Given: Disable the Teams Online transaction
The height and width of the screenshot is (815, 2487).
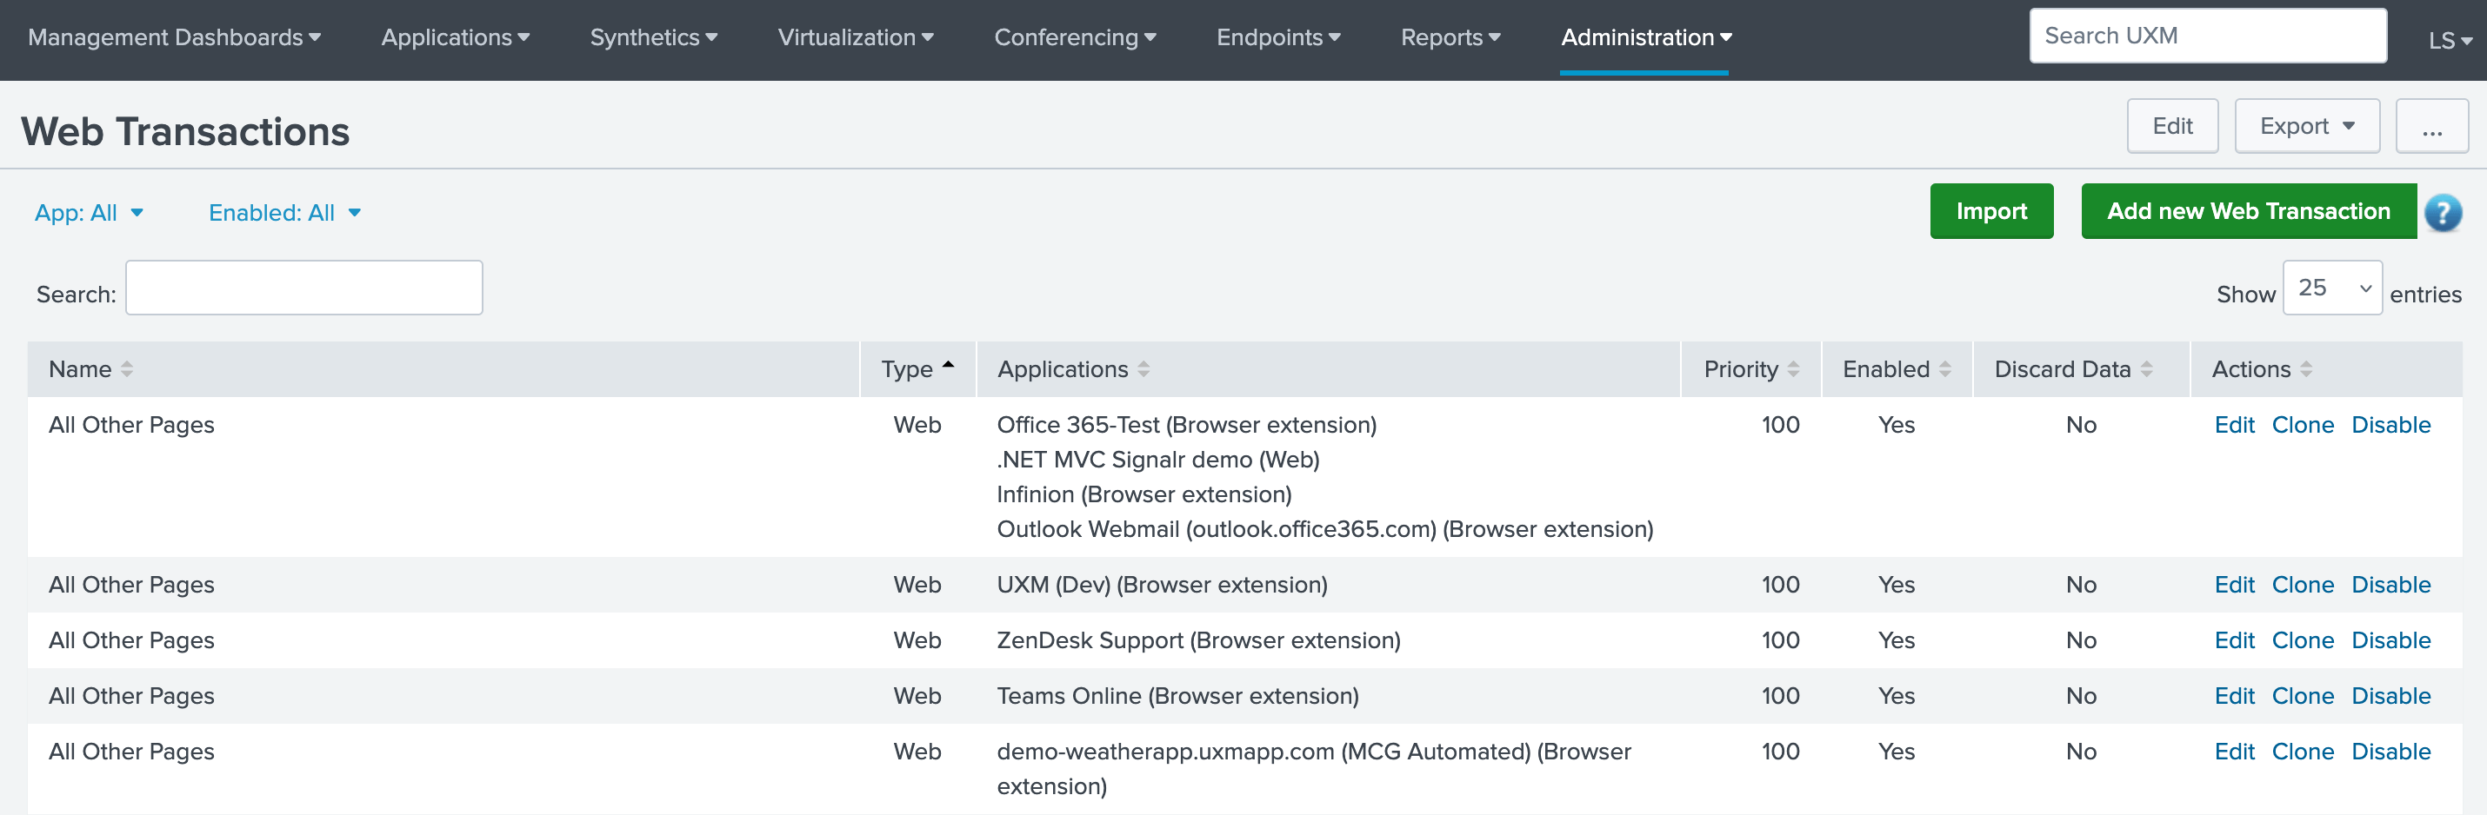Looking at the screenshot, I should [2390, 696].
